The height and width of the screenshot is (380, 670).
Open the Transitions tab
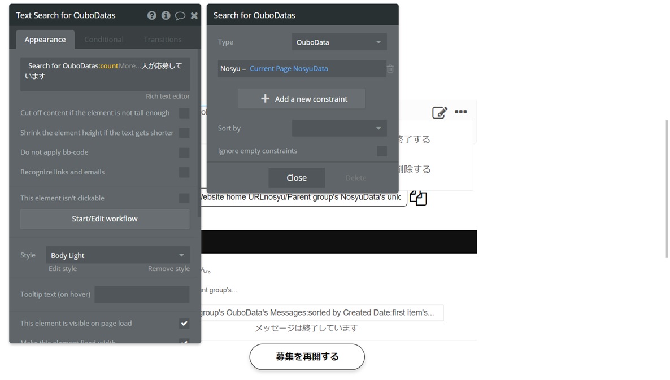(162, 40)
